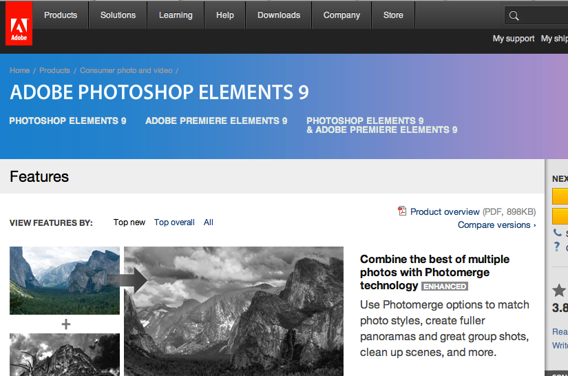Open Consumer photo and video breadcrumb
568x376 pixels.
(x=126, y=70)
